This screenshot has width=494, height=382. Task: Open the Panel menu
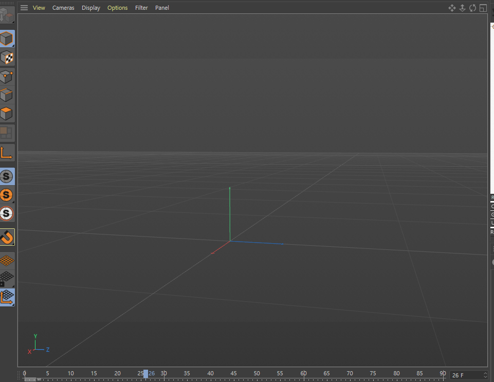[x=162, y=8]
